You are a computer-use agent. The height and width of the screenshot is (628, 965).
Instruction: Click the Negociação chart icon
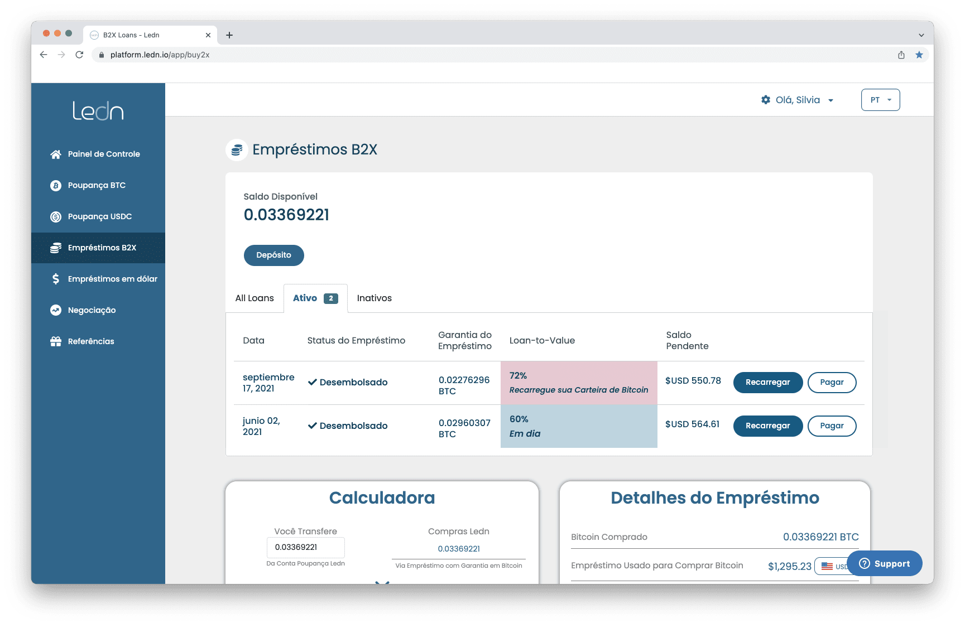tap(56, 310)
